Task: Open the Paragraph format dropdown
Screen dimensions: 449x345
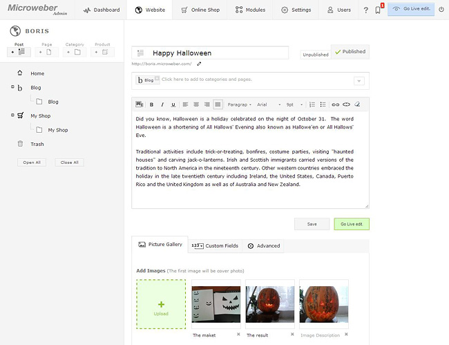Action: pos(240,104)
